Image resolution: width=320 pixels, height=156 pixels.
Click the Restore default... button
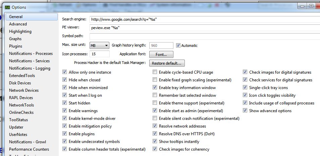tap(167, 63)
